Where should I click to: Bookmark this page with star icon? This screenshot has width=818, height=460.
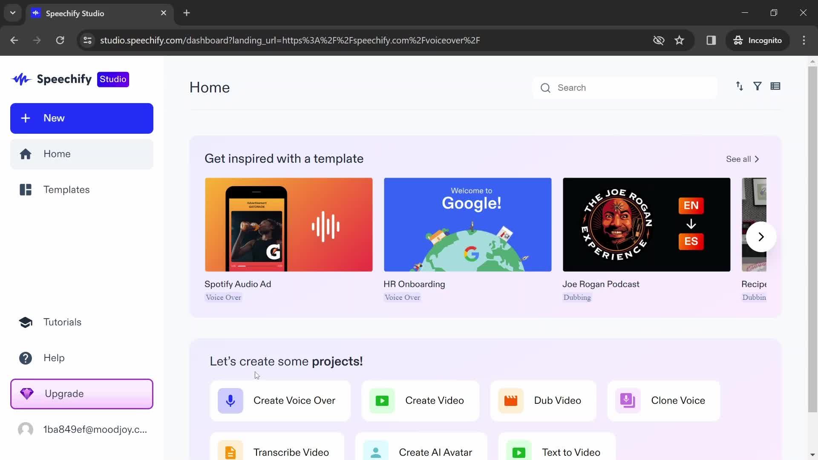(679, 40)
